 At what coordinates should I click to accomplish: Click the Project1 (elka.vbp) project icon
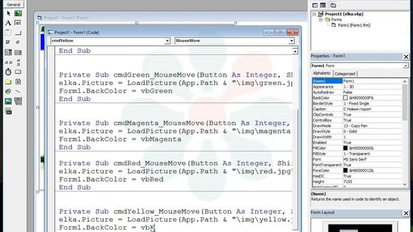pos(321,14)
